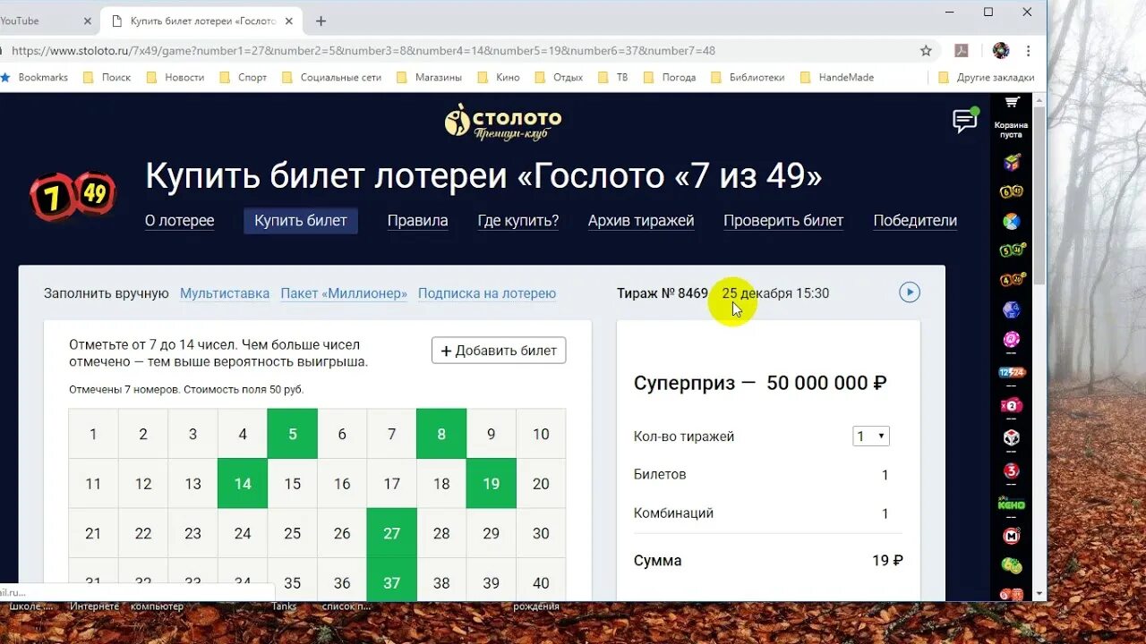Click the browser address bar URL
Viewport: 1146px width, 644px height.
pyautogui.click(x=363, y=51)
